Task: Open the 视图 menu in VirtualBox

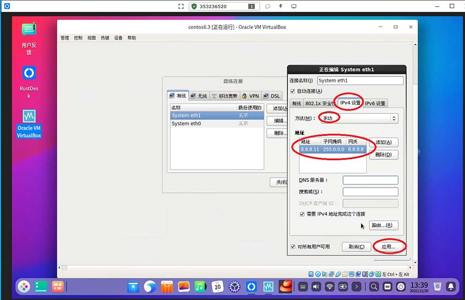Action: tap(91, 38)
